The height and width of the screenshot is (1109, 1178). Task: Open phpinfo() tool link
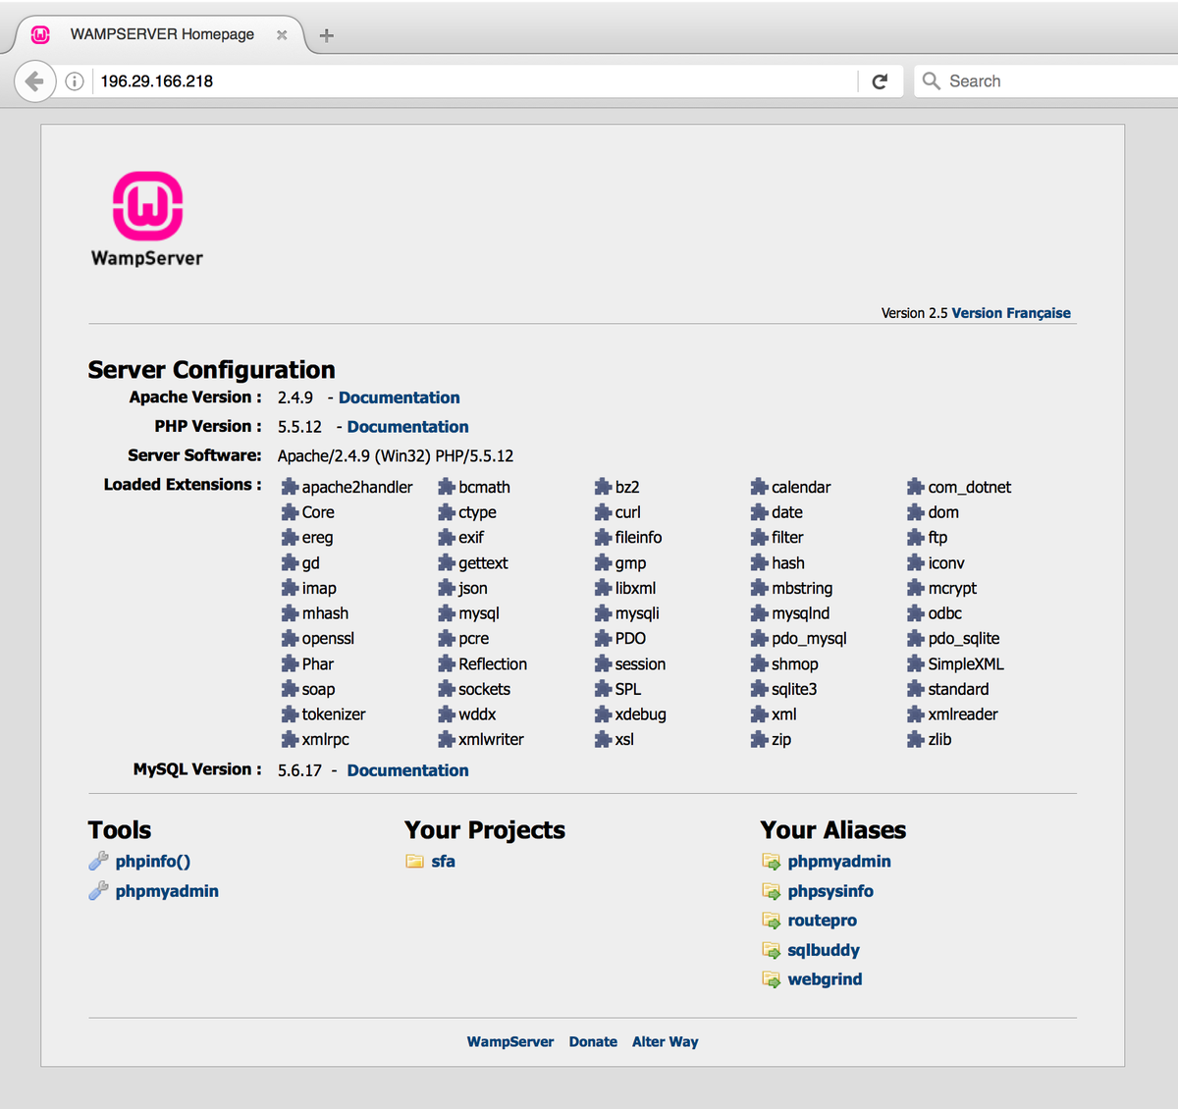pos(152,861)
